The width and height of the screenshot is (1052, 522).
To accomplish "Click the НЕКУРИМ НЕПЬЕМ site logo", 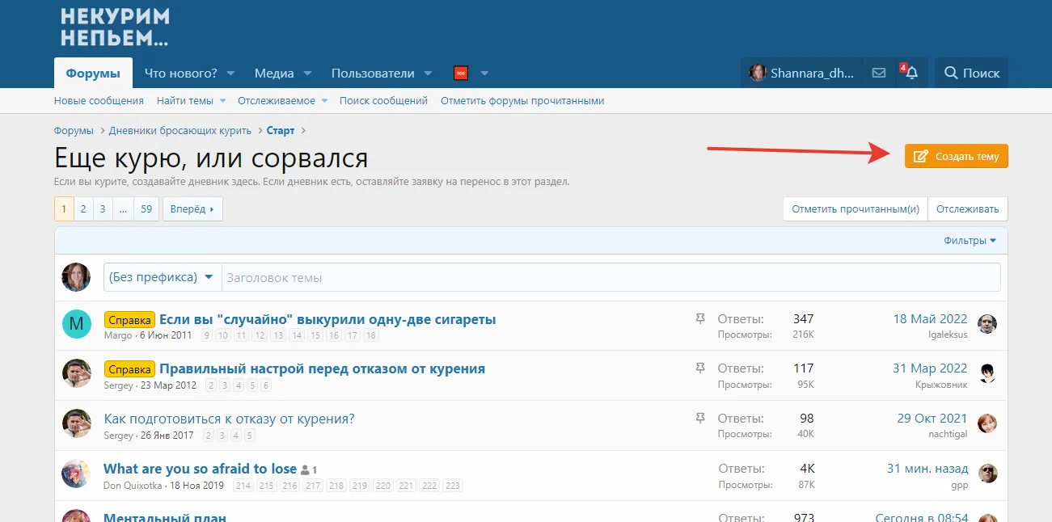I will (x=115, y=27).
